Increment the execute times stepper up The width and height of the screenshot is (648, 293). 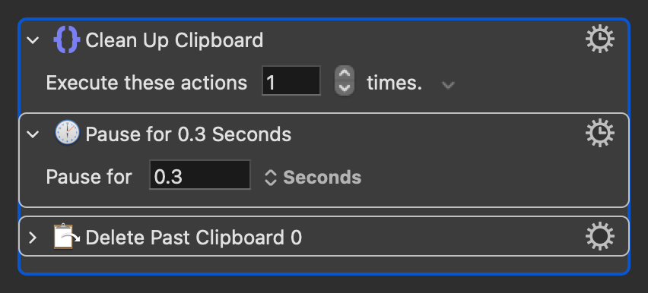(345, 74)
